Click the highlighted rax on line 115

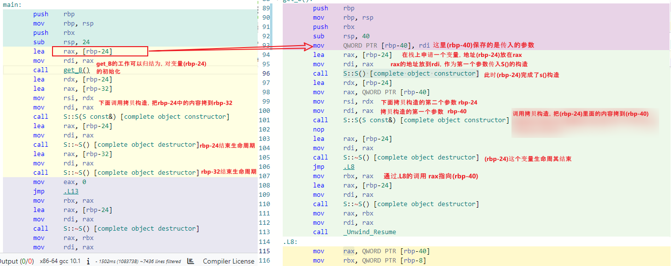coord(349,251)
